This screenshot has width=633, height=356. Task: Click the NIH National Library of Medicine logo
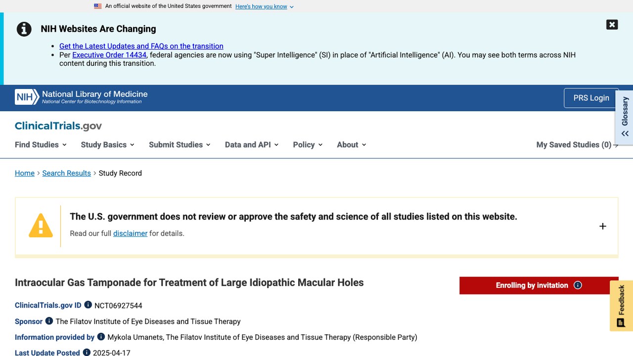click(x=81, y=97)
